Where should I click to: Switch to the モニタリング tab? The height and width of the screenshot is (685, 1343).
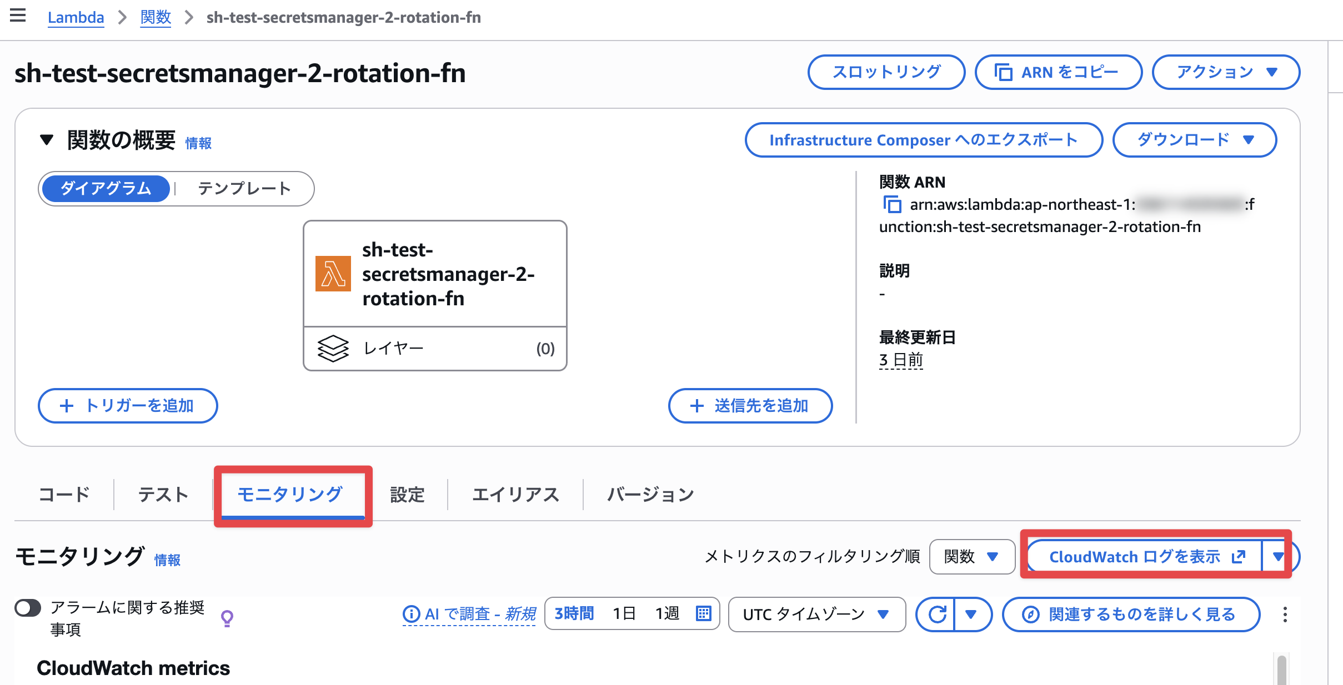click(290, 494)
